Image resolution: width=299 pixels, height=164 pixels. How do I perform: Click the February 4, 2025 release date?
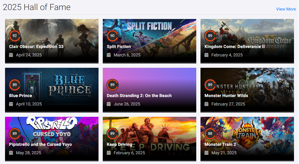(x=227, y=55)
